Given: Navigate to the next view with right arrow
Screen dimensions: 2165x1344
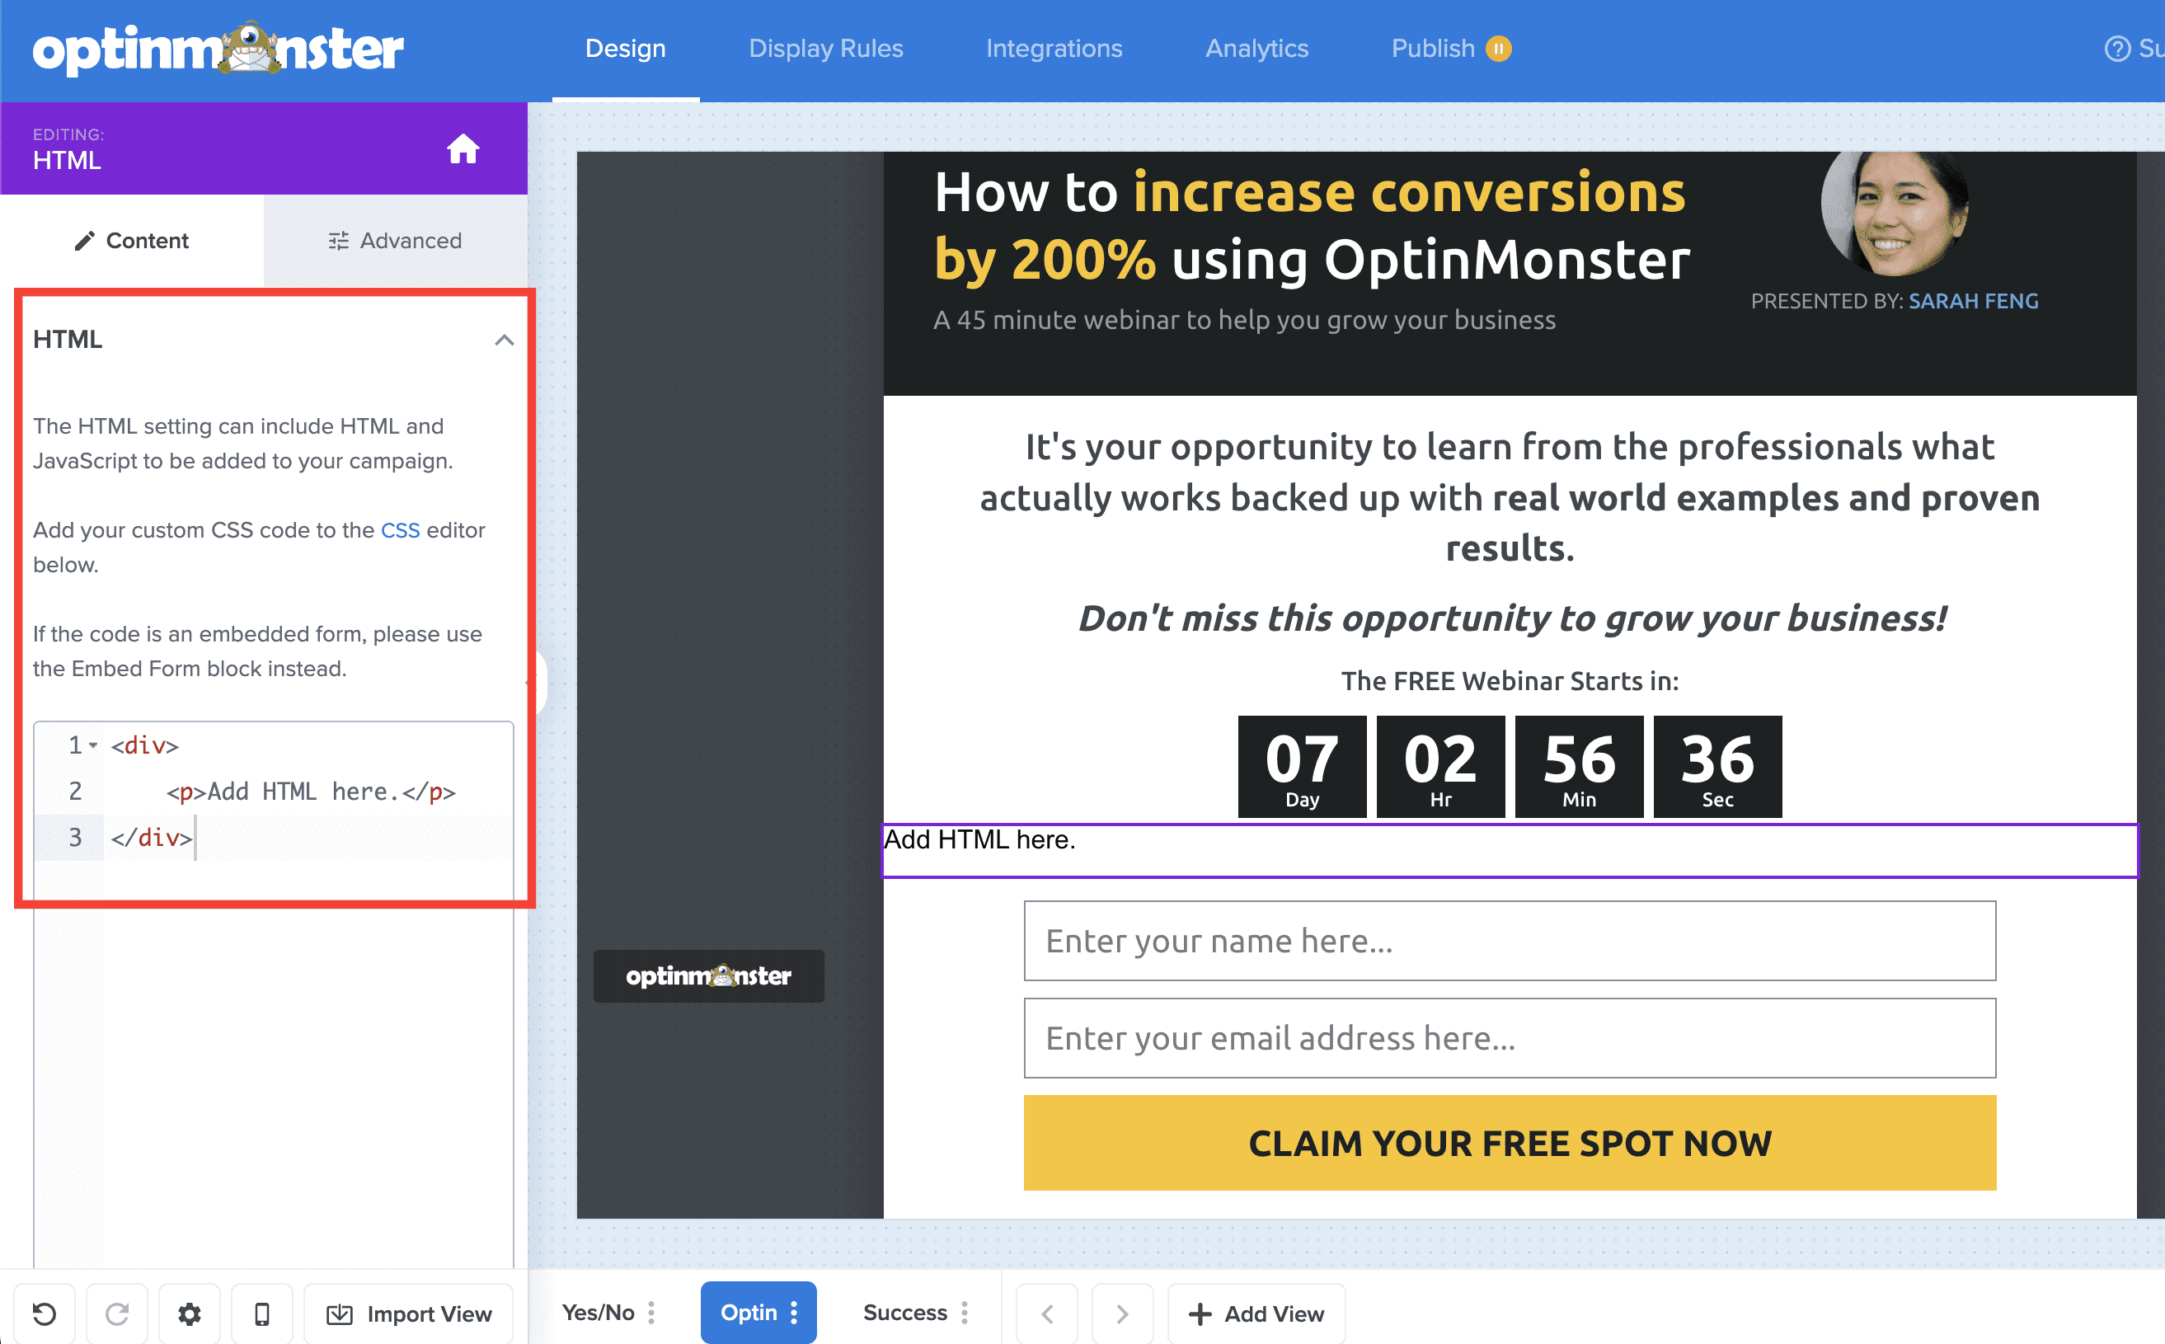Looking at the screenshot, I should 1123,1313.
